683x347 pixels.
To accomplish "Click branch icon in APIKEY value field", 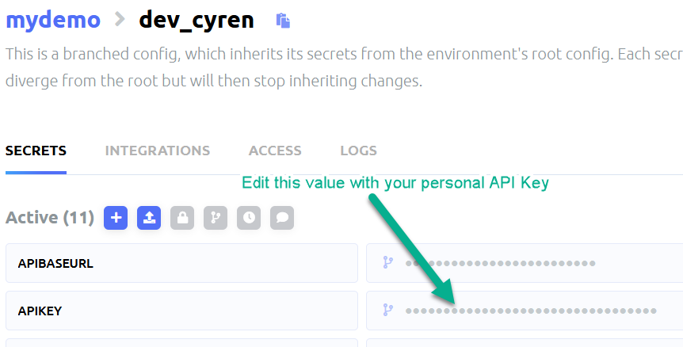I will (x=388, y=311).
